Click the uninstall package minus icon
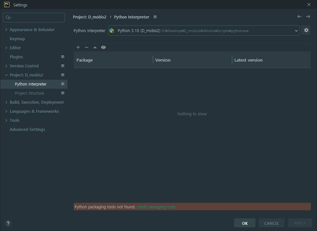The width and height of the screenshot is (317, 231). (87, 47)
